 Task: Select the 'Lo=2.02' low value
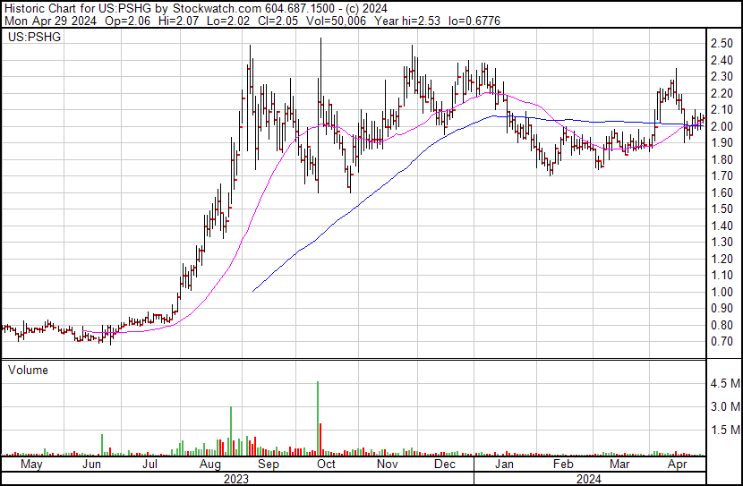coord(230,21)
